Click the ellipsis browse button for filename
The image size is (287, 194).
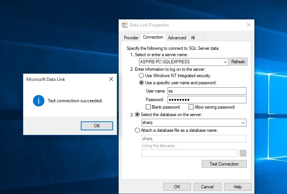click(x=243, y=153)
